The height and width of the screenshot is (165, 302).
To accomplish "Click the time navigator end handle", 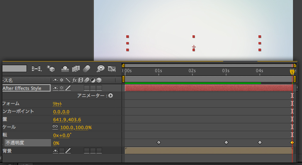I will point(295,66).
